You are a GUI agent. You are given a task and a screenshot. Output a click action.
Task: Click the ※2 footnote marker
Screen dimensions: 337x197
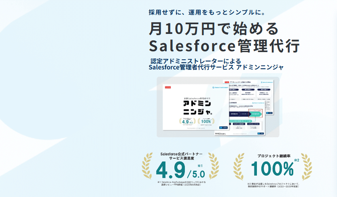(297, 161)
